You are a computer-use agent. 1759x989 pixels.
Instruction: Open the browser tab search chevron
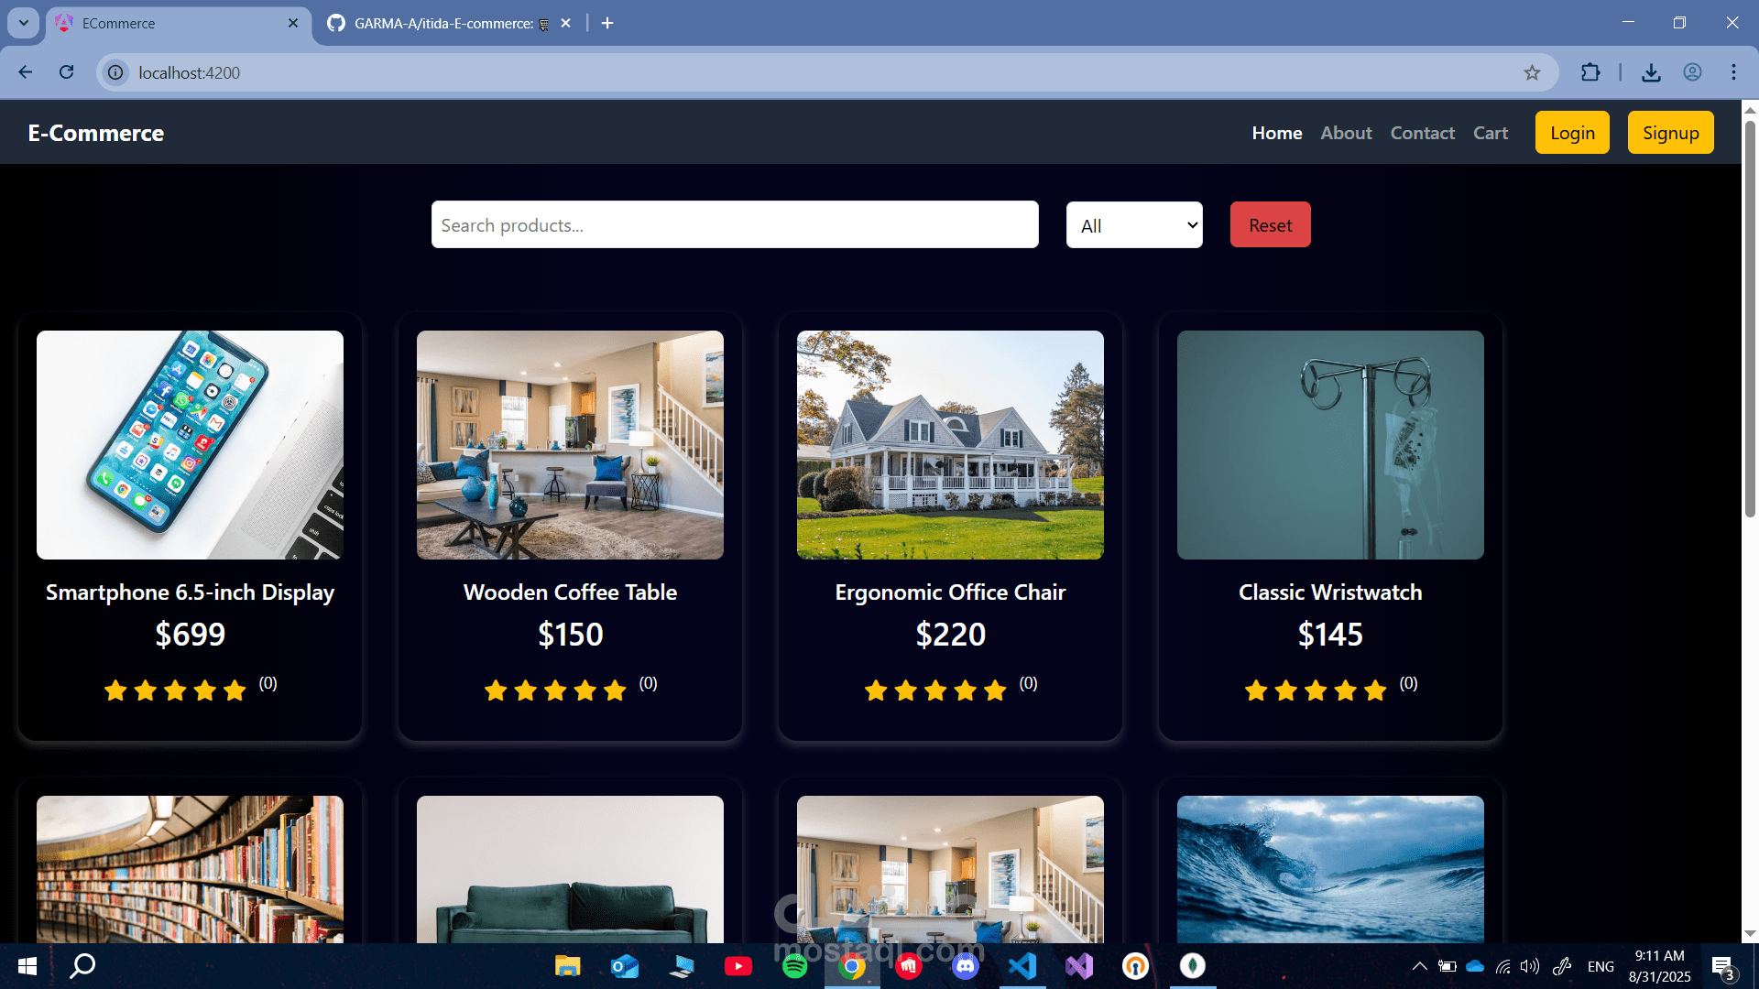pyautogui.click(x=24, y=23)
